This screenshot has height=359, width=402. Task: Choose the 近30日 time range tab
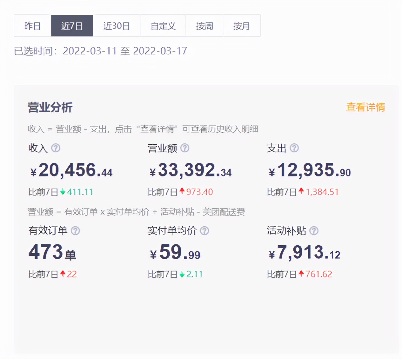[117, 26]
